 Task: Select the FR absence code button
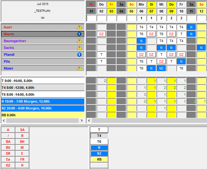point(22,159)
